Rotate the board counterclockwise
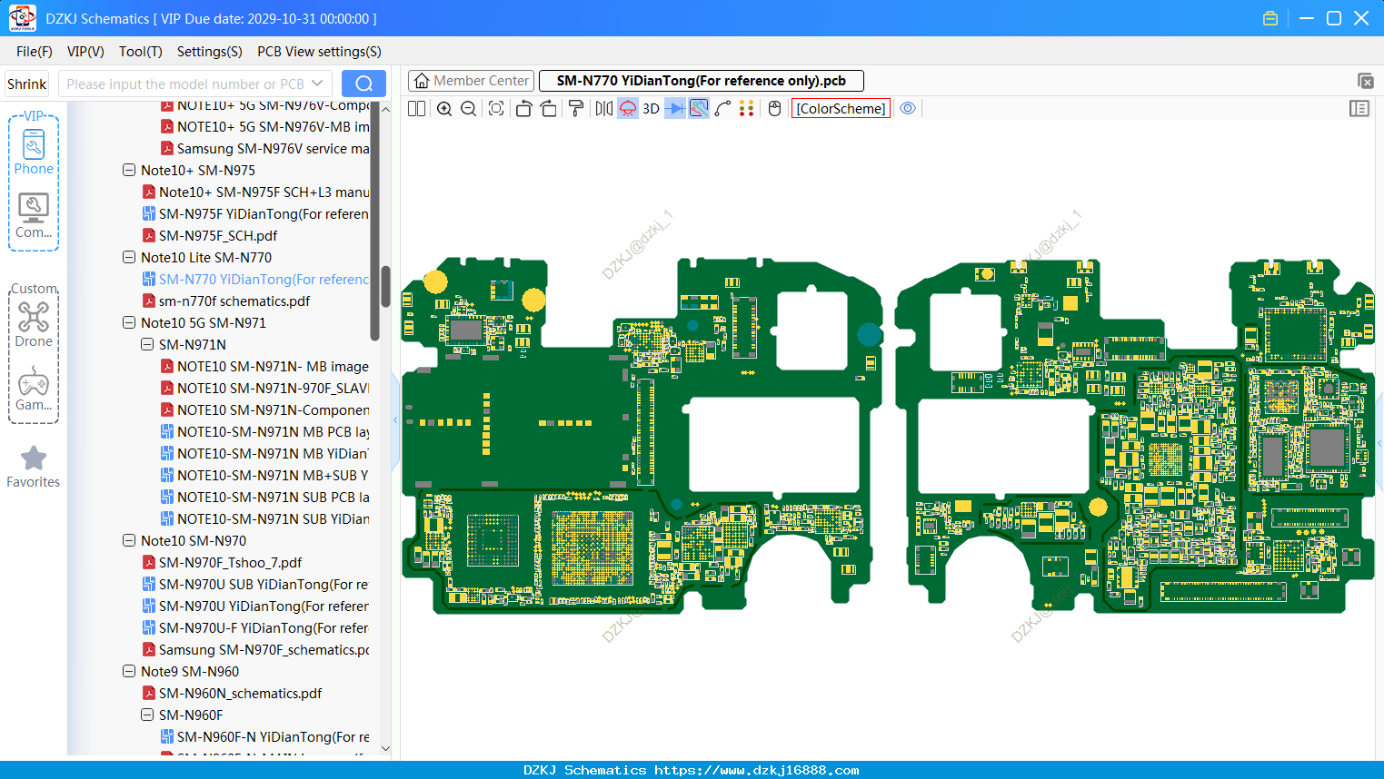This screenshot has height=779, width=1384. point(523,108)
